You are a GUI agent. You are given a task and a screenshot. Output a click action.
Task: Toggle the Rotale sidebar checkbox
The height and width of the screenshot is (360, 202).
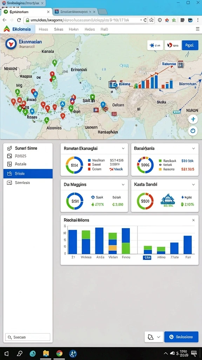[9, 164]
